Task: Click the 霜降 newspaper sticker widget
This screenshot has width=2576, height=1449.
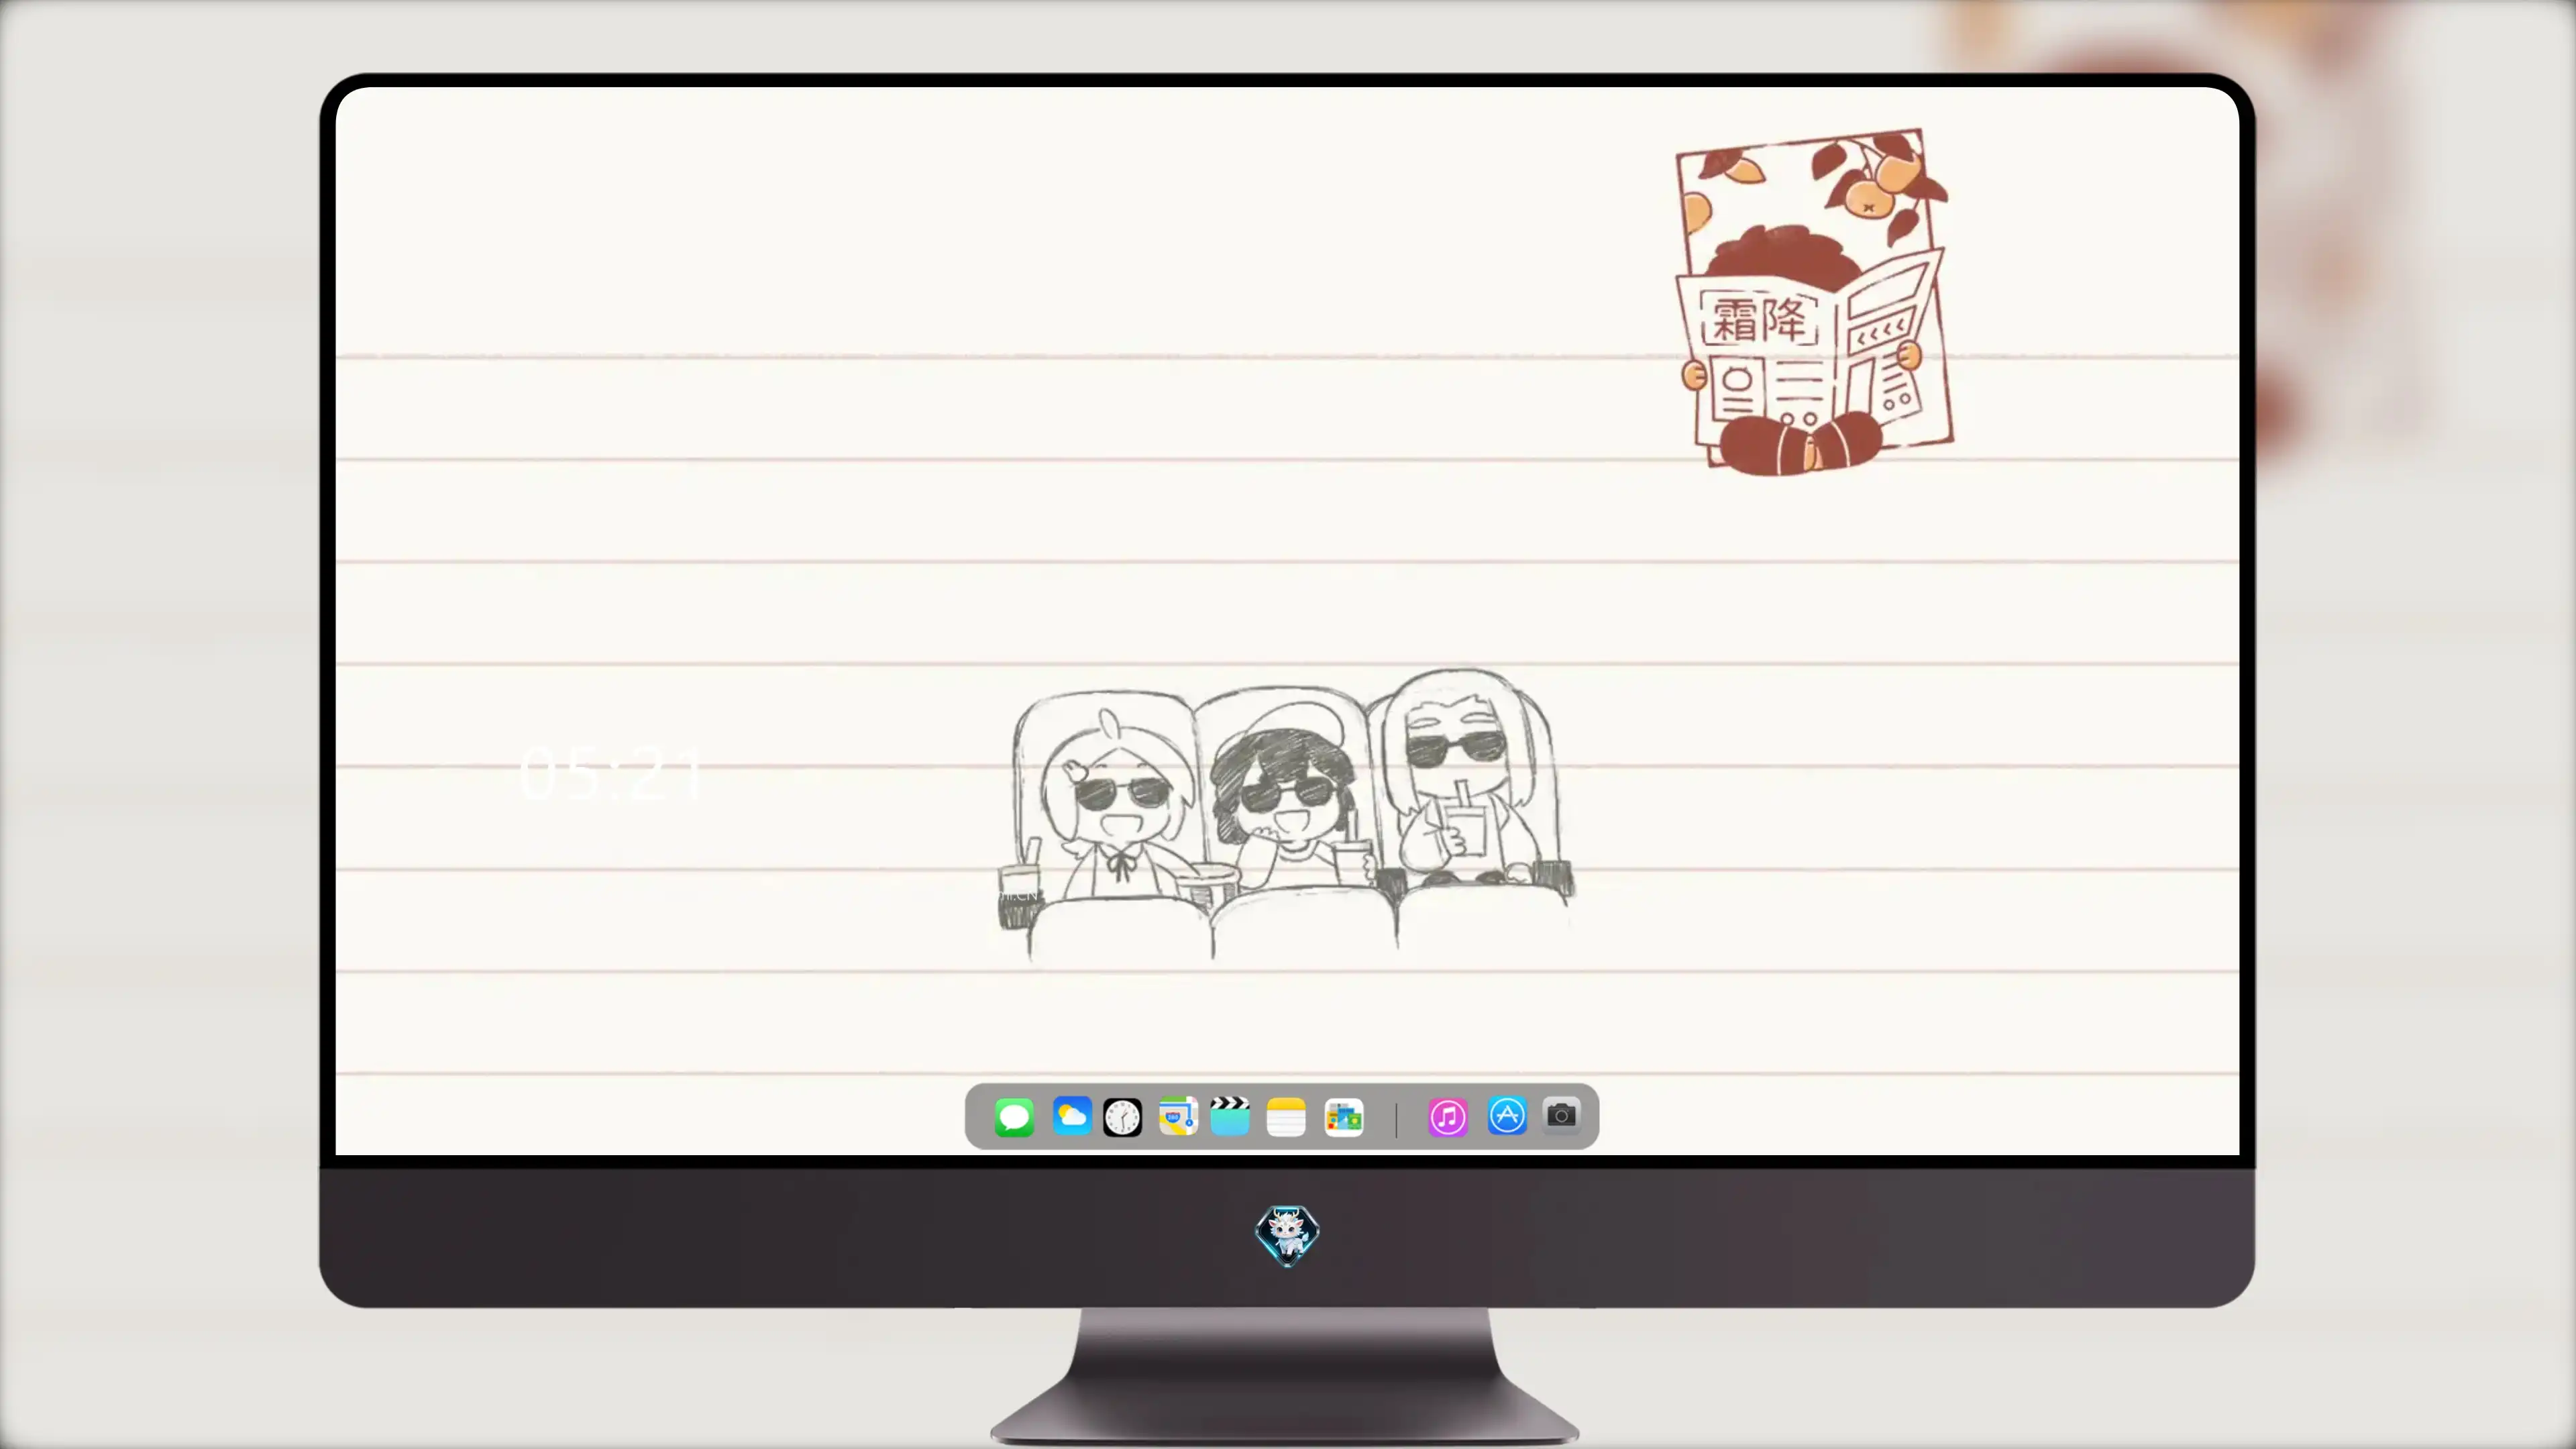Action: pyautogui.click(x=1814, y=302)
